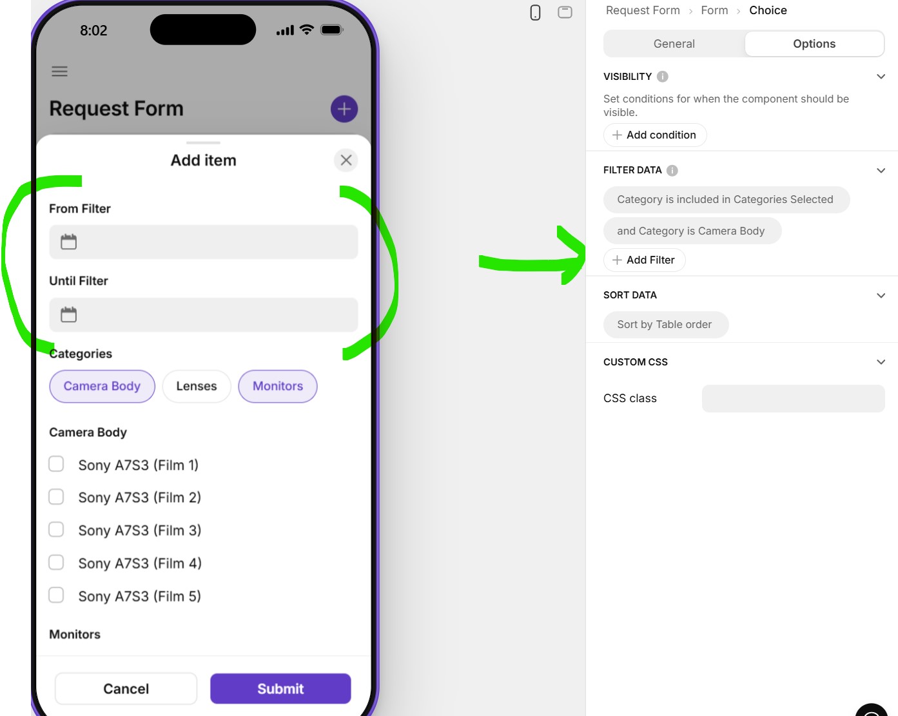Click the CSS class input field
This screenshot has width=898, height=716.
click(793, 398)
